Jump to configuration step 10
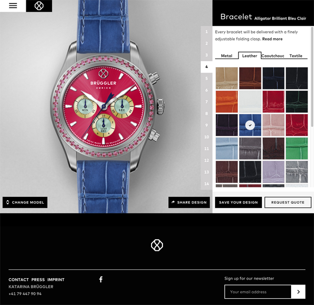This screenshot has width=314, height=305. 206,137
